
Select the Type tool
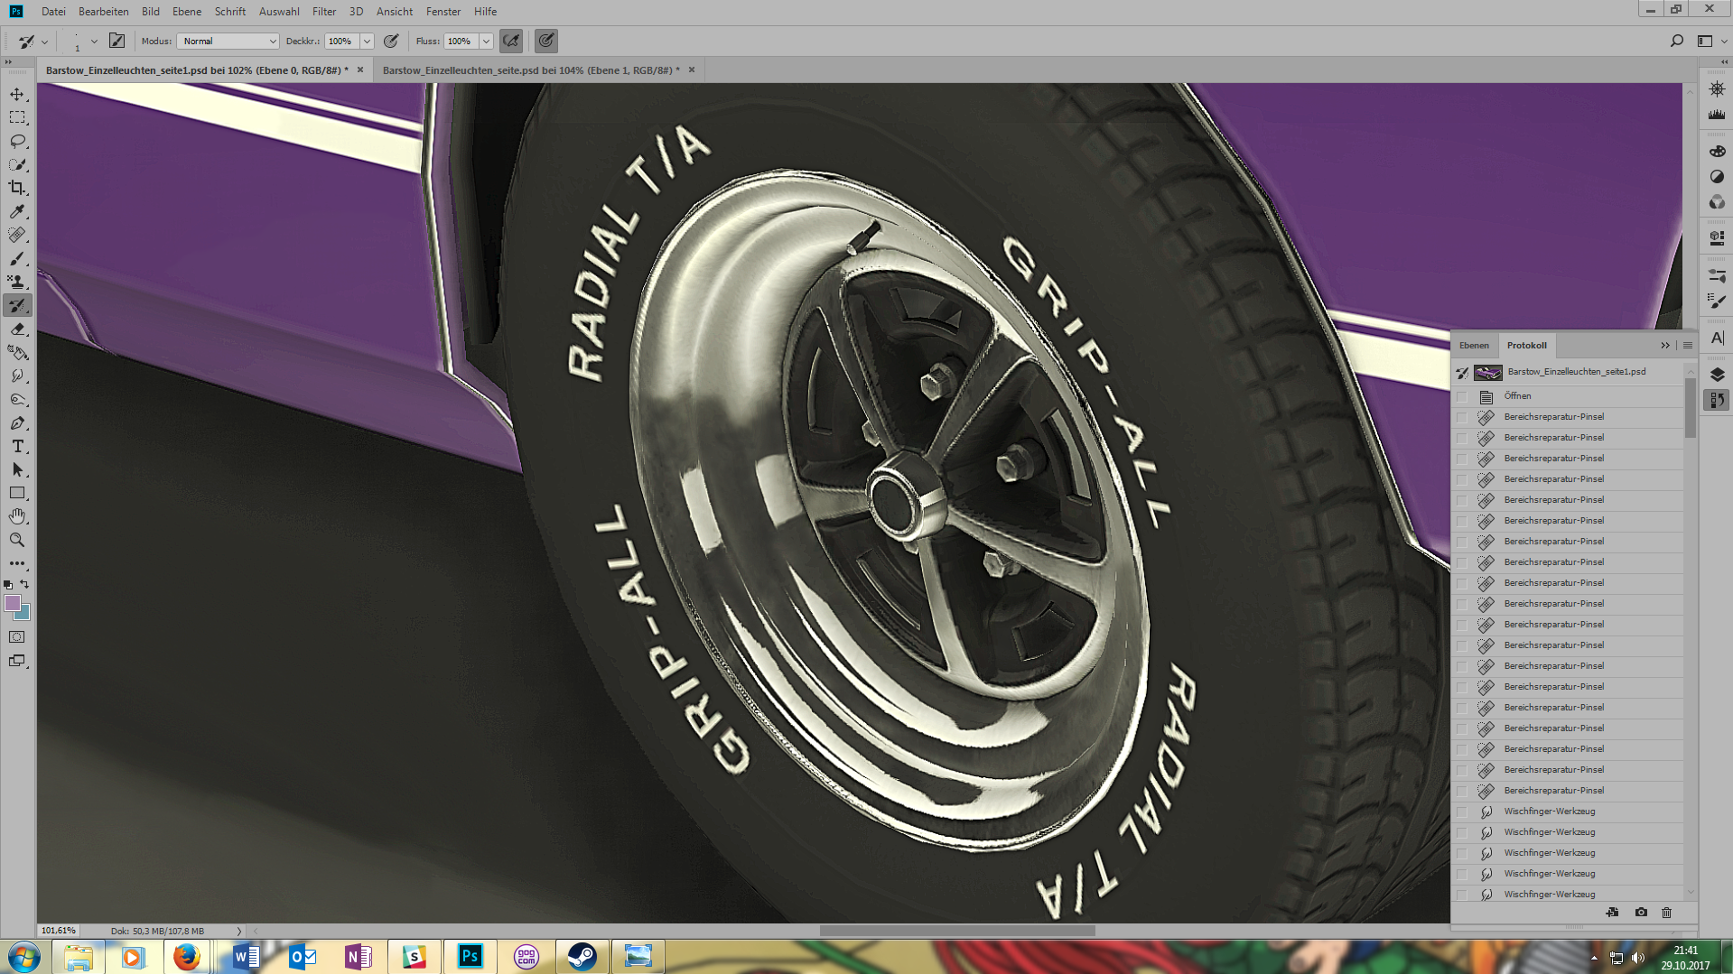pos(17,446)
